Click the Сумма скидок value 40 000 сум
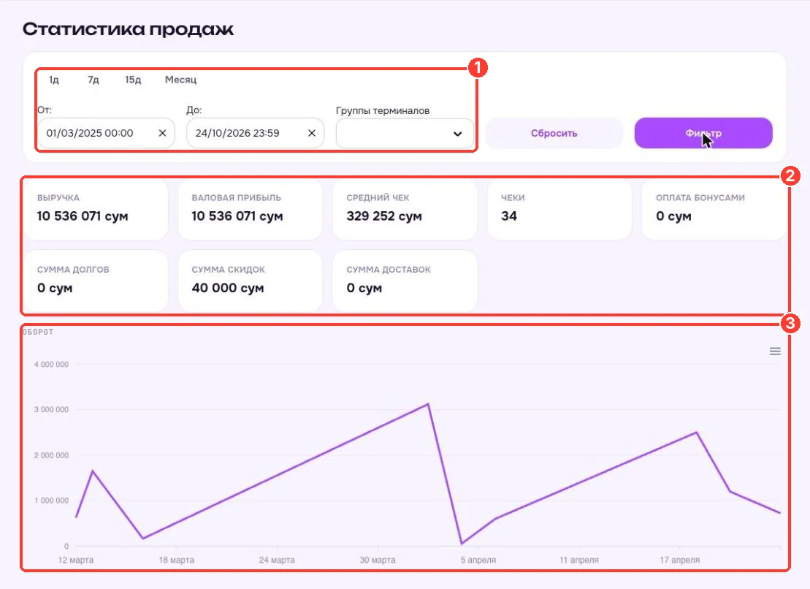This screenshot has height=589, width=810. [228, 288]
